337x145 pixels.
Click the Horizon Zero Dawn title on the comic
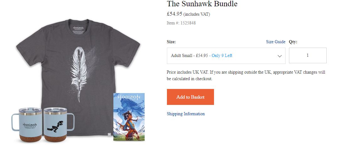click(x=129, y=98)
